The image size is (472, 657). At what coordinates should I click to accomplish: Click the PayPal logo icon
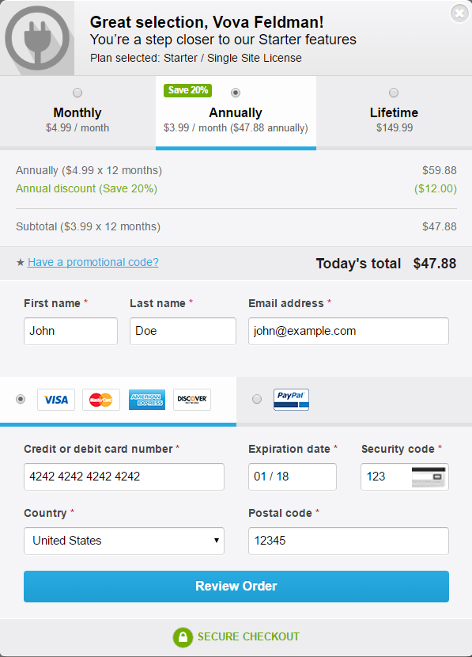[291, 399]
